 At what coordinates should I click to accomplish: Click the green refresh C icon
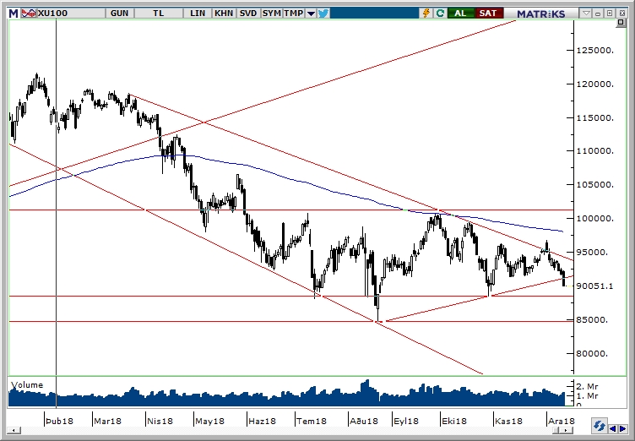(x=440, y=14)
